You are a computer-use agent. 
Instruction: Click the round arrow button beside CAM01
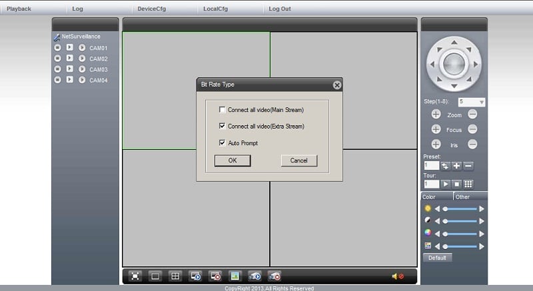pos(81,48)
